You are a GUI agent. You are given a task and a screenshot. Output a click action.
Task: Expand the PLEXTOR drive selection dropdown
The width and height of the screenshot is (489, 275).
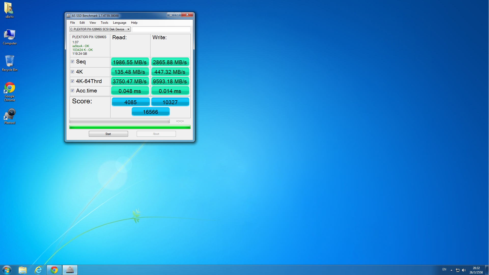[x=128, y=29]
